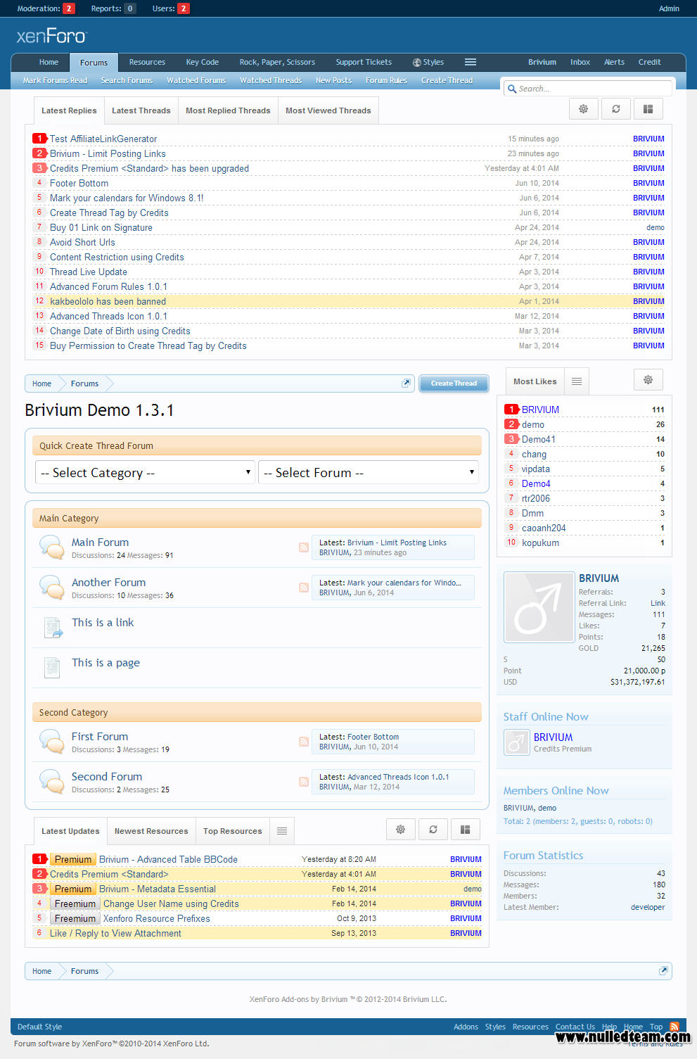
Task: Open the Alerts link in the navigation bar
Action: [x=614, y=62]
